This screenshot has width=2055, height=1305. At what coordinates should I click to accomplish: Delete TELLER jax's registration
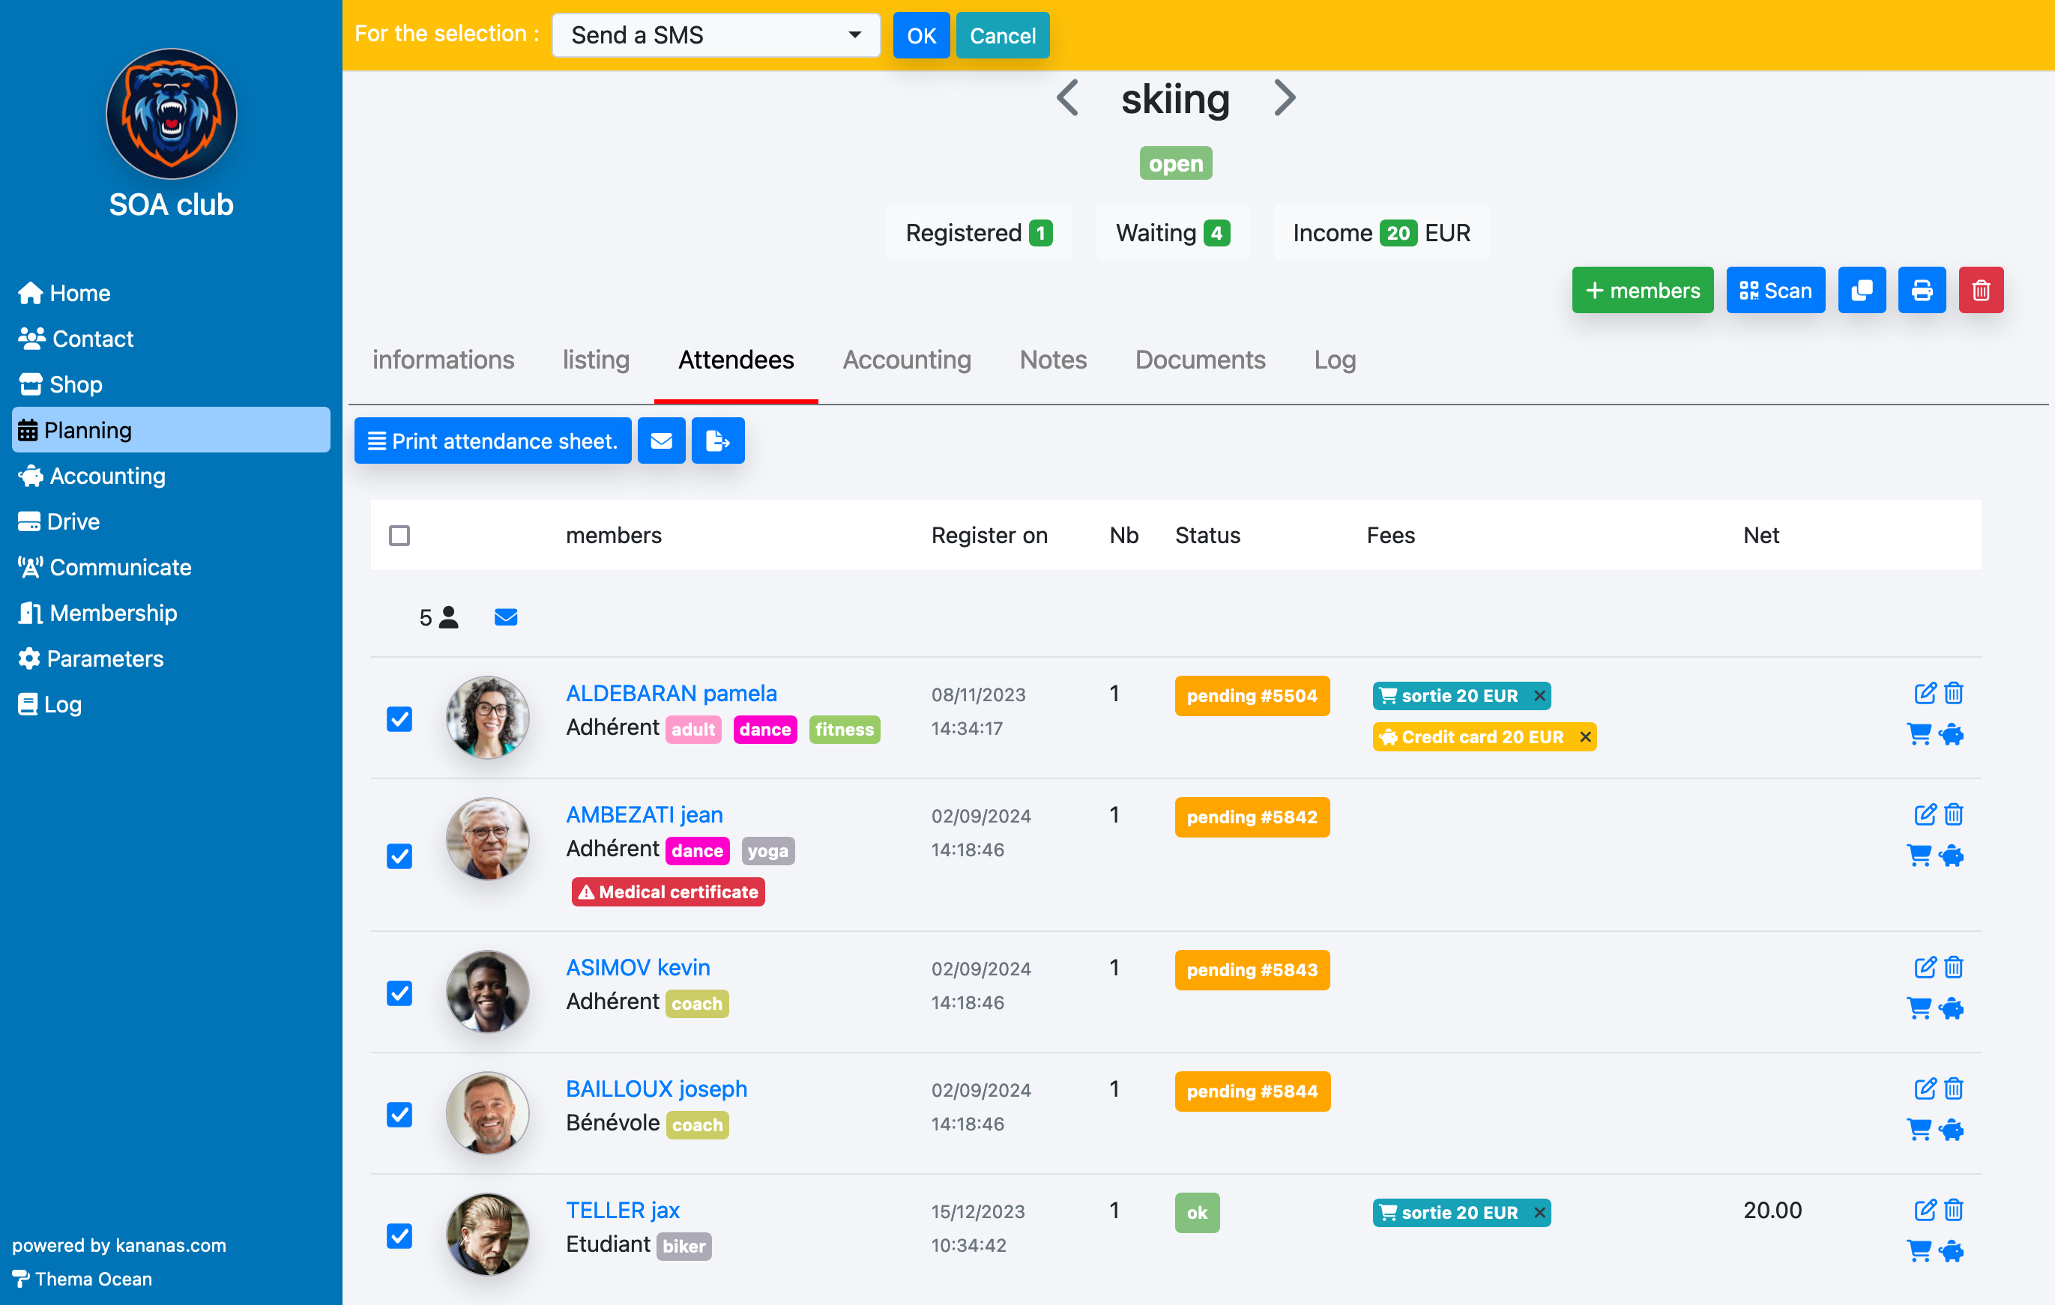coord(1953,1208)
